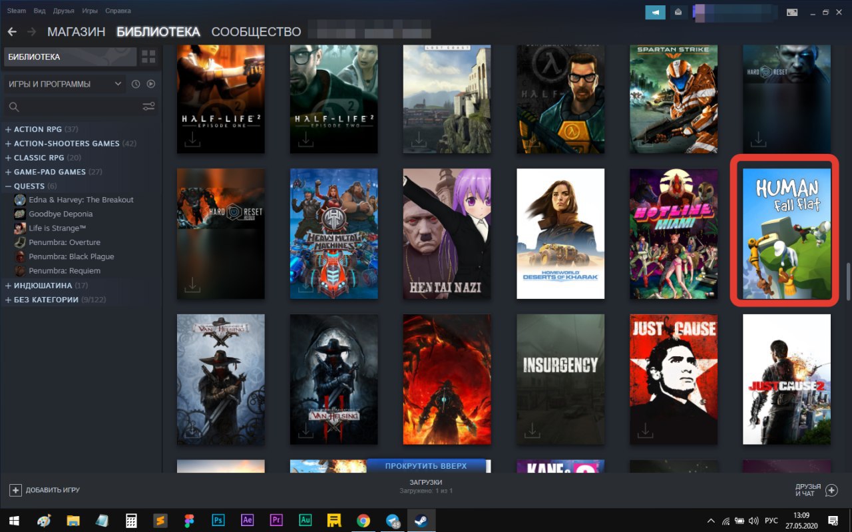
Task: Click the library vertical scrollbar thumb
Action: click(x=847, y=282)
